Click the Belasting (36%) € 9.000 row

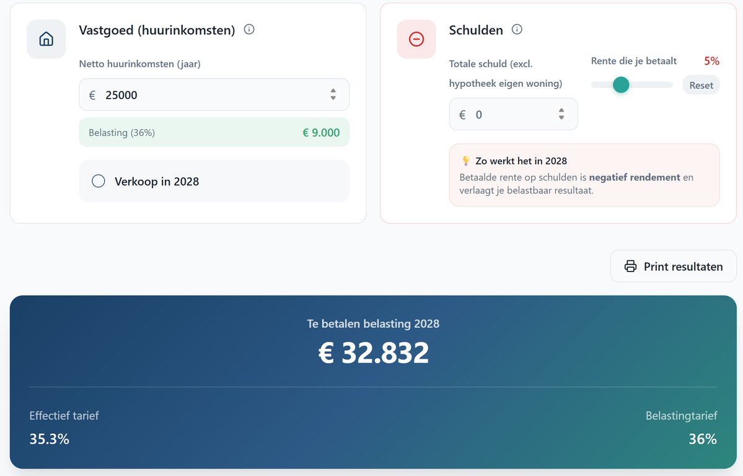click(214, 132)
